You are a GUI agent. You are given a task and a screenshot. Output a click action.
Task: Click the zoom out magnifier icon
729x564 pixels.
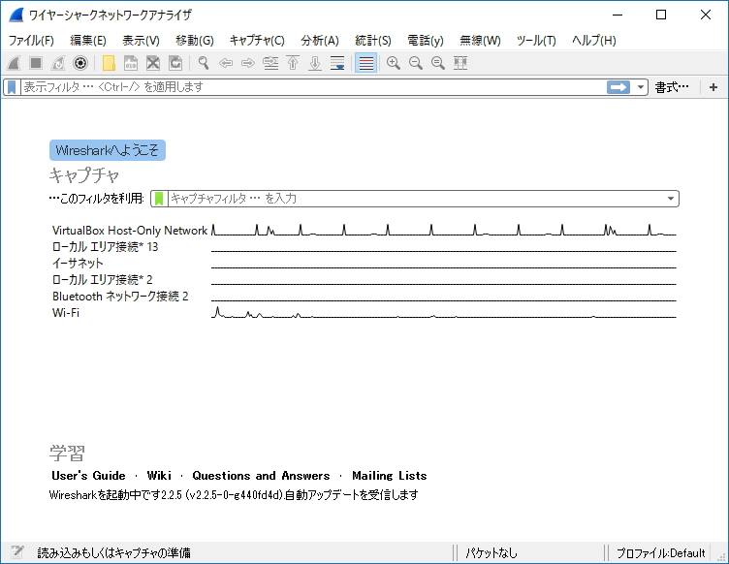[x=416, y=63]
